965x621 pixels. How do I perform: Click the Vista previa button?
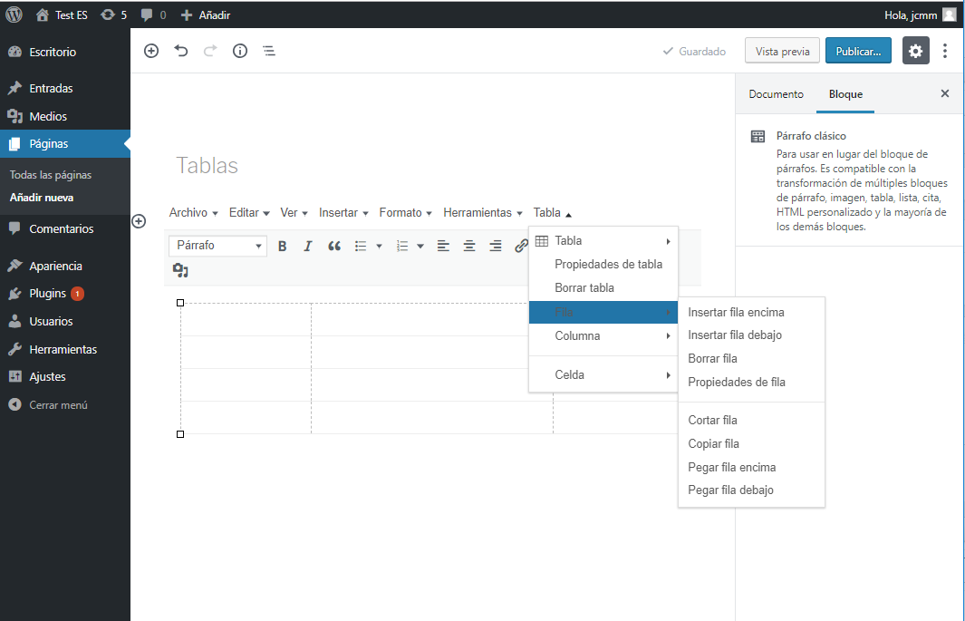coord(782,52)
